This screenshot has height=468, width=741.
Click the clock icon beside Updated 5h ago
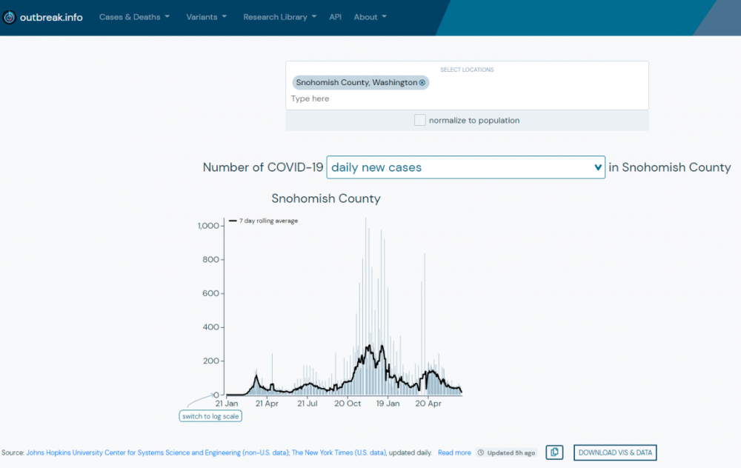point(481,452)
